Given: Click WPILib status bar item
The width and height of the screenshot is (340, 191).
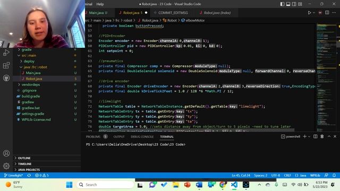Looking at the screenshot, I should (x=315, y=176).
